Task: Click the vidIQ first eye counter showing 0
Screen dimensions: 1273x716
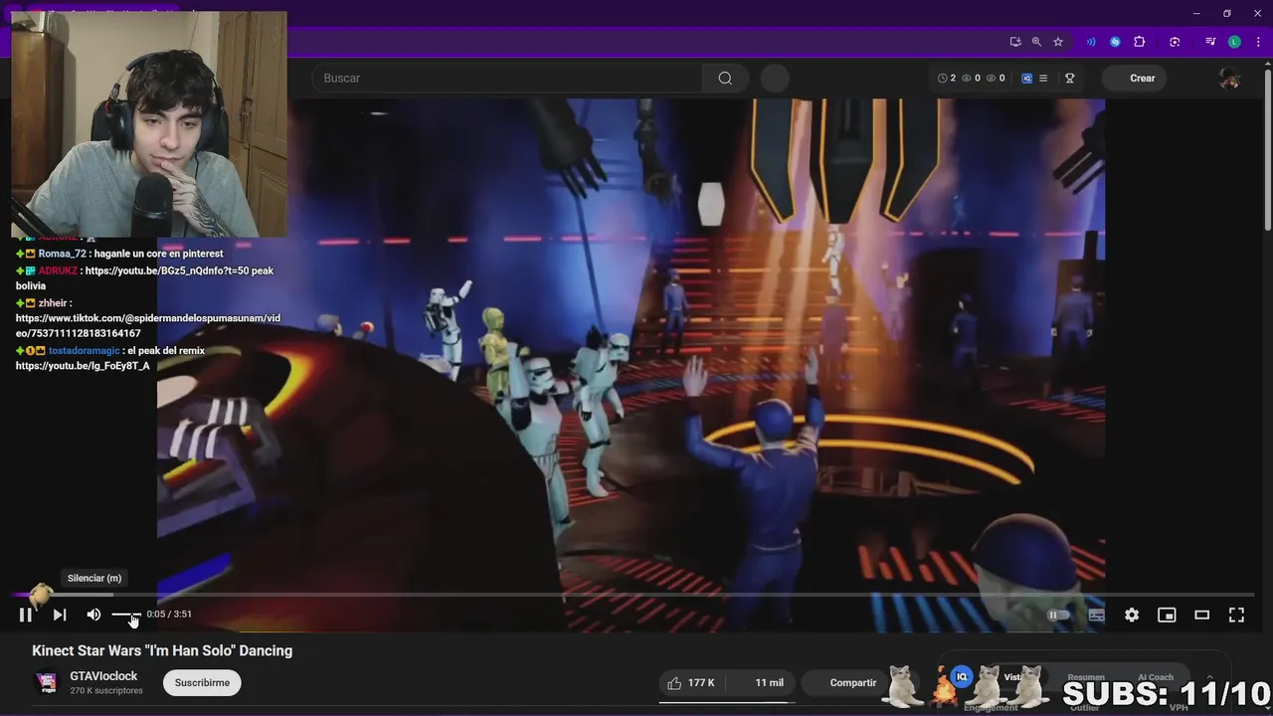Action: (971, 79)
